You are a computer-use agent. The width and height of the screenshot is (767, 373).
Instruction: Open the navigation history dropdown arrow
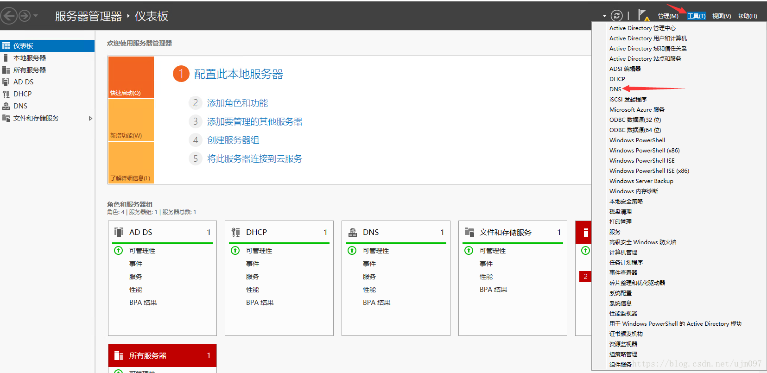(x=36, y=16)
